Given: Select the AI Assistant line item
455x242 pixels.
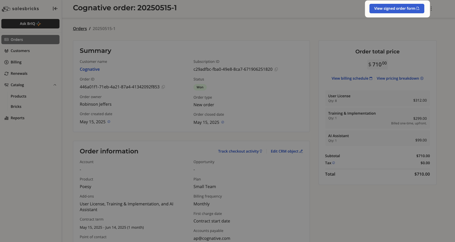Looking at the screenshot, I should tap(378, 138).
